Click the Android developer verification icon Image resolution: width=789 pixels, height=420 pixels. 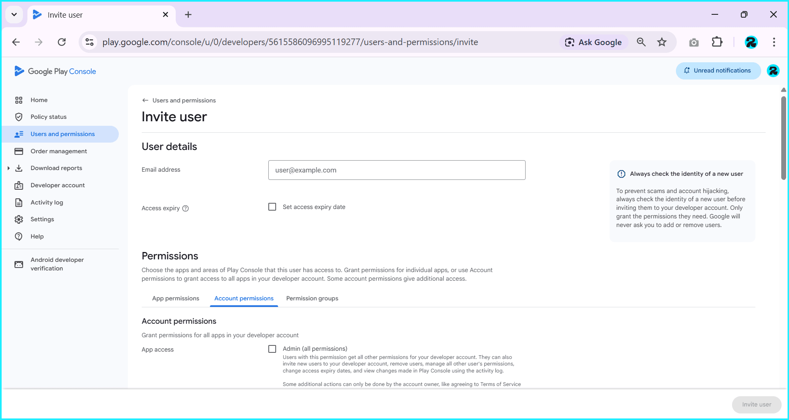click(x=19, y=264)
